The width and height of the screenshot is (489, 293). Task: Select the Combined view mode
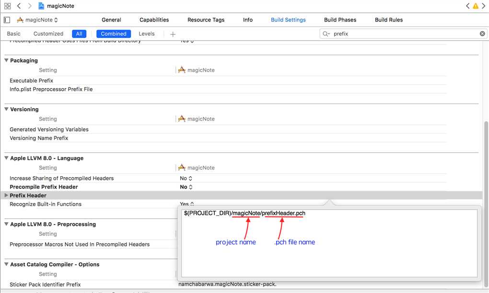click(x=114, y=34)
